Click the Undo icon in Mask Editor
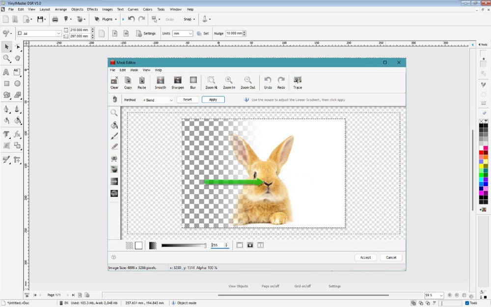Viewport: 491px width, 307px height. [x=268, y=82]
